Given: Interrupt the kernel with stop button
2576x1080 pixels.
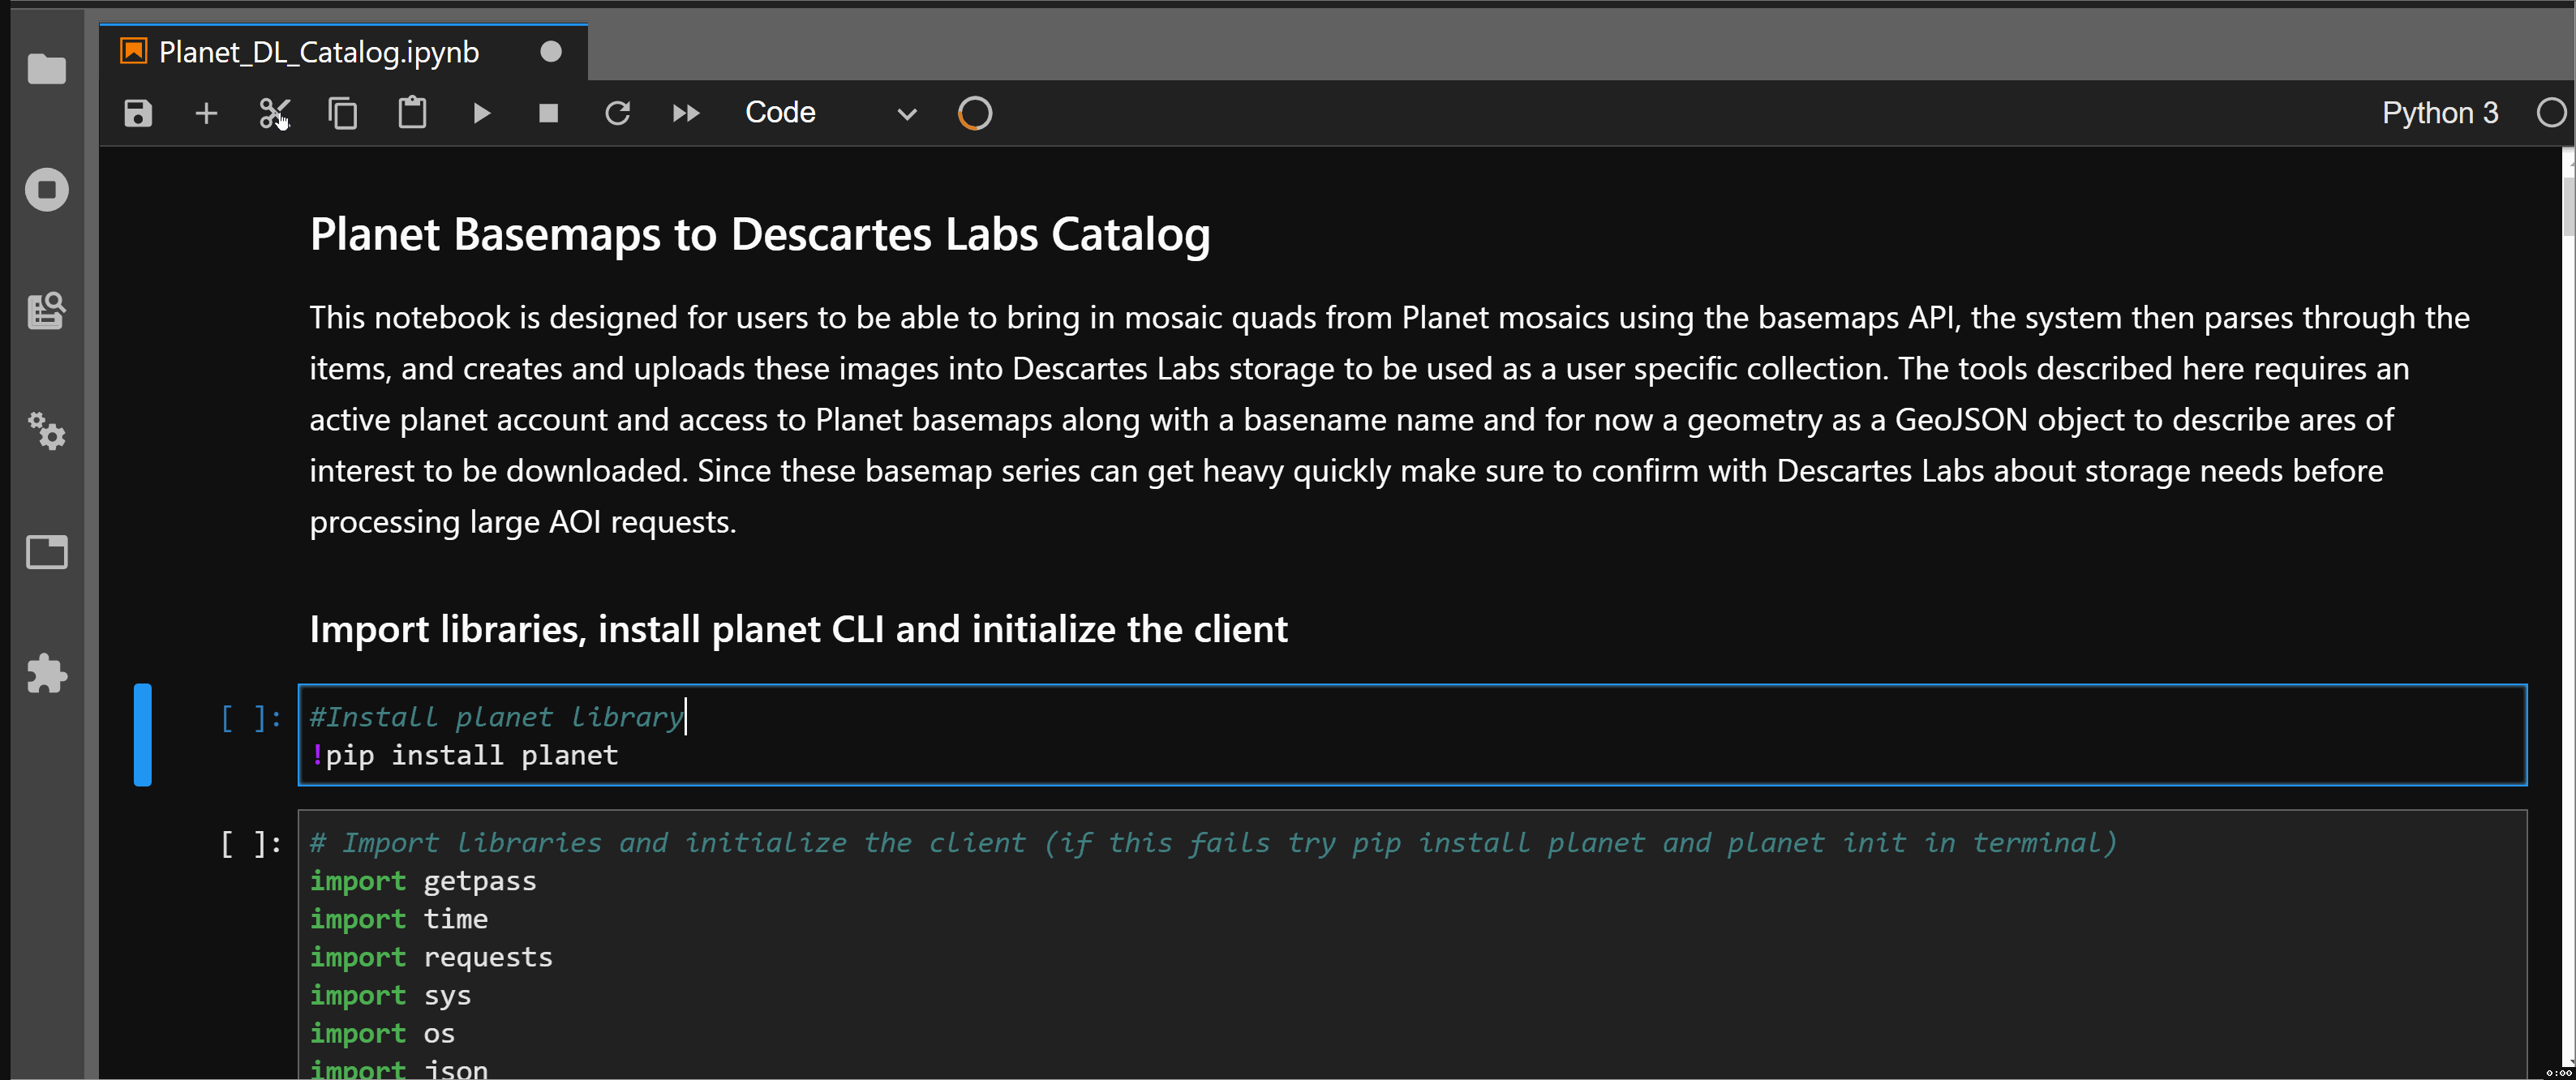Looking at the screenshot, I should 548,113.
